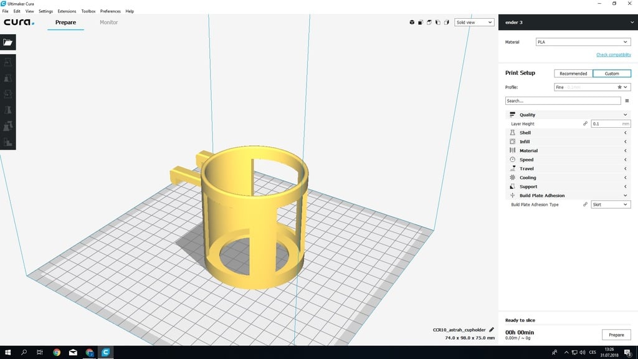Click the pencil icon next to the job name
This screenshot has height=359, width=638.
[491, 330]
